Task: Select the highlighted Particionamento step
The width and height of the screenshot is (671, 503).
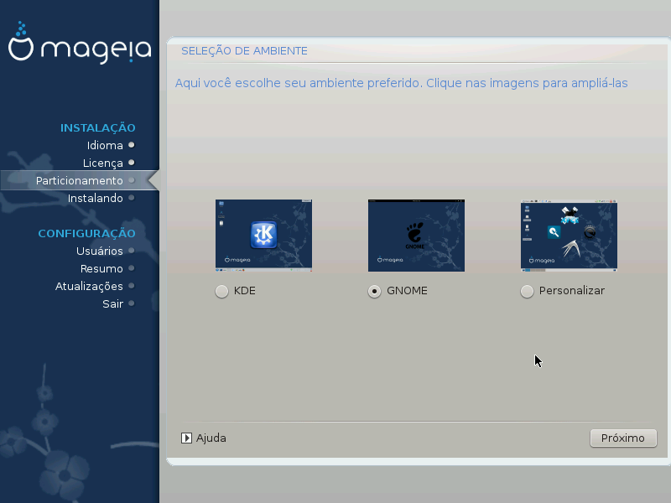Action: (x=80, y=180)
